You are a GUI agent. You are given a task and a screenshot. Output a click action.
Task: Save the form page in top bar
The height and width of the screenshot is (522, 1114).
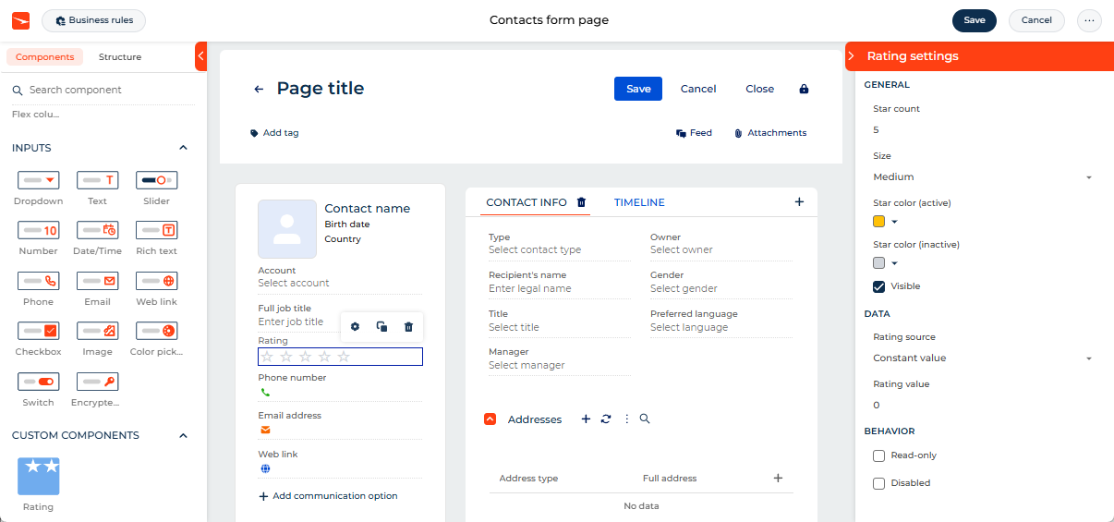(x=975, y=20)
